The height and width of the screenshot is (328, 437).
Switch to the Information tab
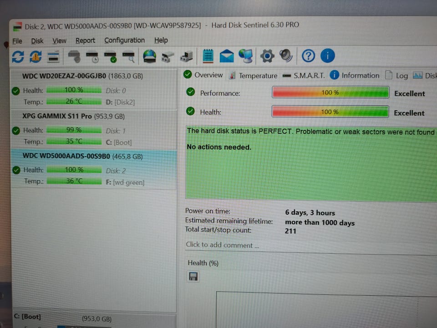coord(355,75)
